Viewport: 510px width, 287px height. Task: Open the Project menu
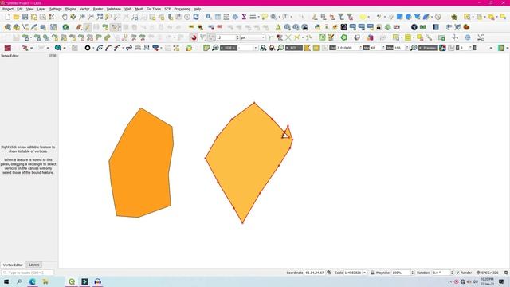point(8,9)
